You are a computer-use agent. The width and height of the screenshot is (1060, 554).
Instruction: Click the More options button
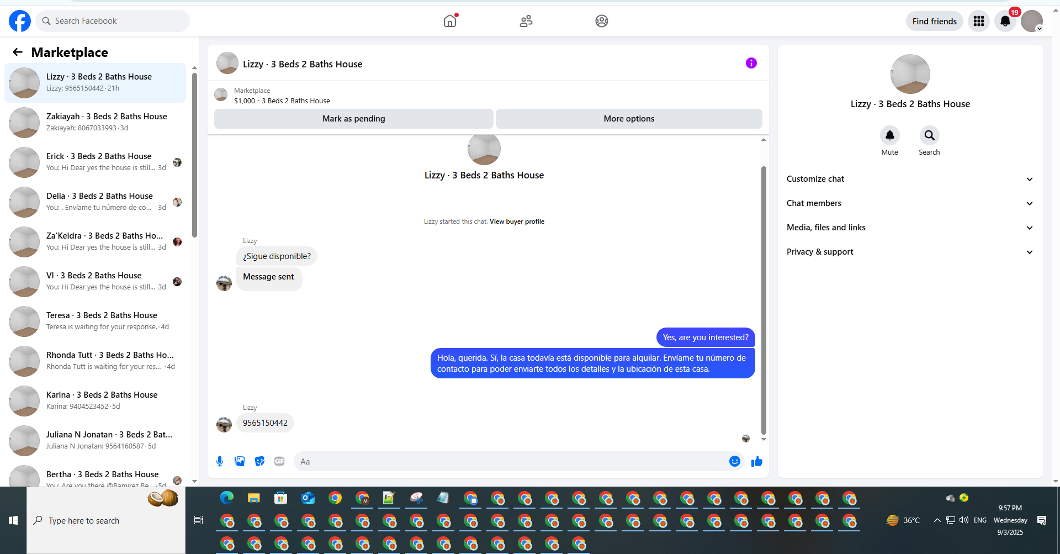point(629,119)
